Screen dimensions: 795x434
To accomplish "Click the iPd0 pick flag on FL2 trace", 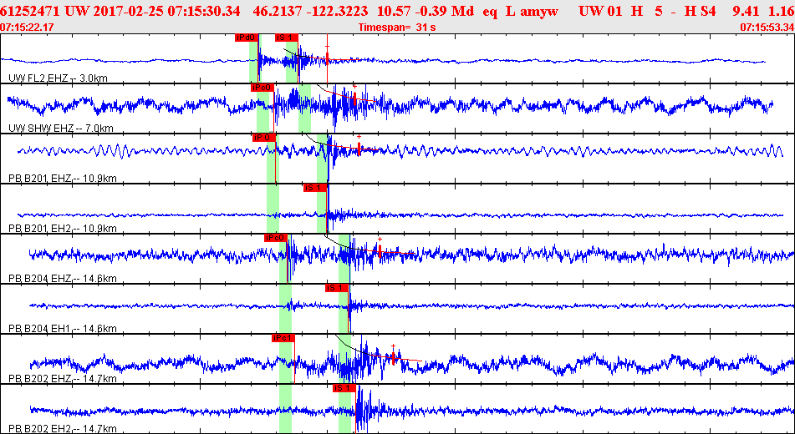I will tap(247, 37).
